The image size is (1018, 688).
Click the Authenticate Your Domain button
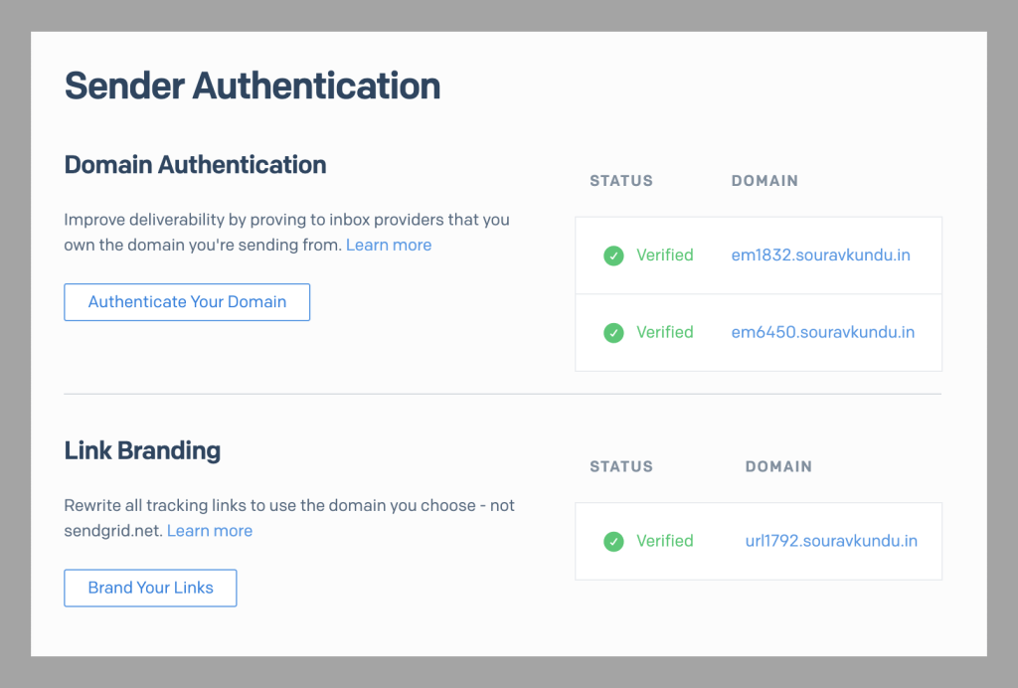(x=187, y=302)
